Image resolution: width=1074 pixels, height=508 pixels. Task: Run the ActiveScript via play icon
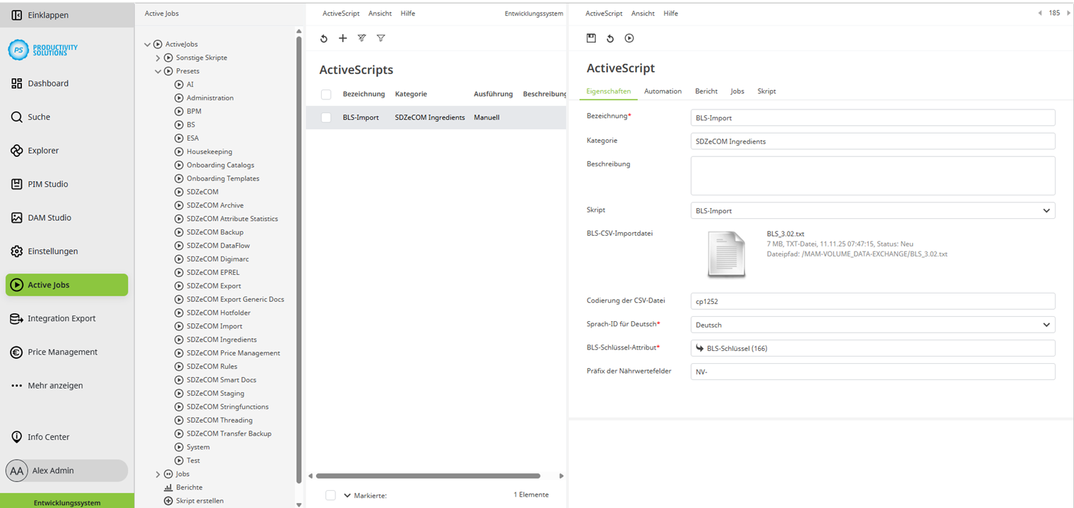629,38
